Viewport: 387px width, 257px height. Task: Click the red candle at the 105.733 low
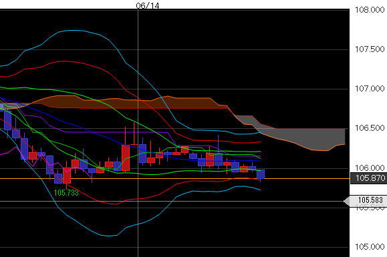pos(67,176)
